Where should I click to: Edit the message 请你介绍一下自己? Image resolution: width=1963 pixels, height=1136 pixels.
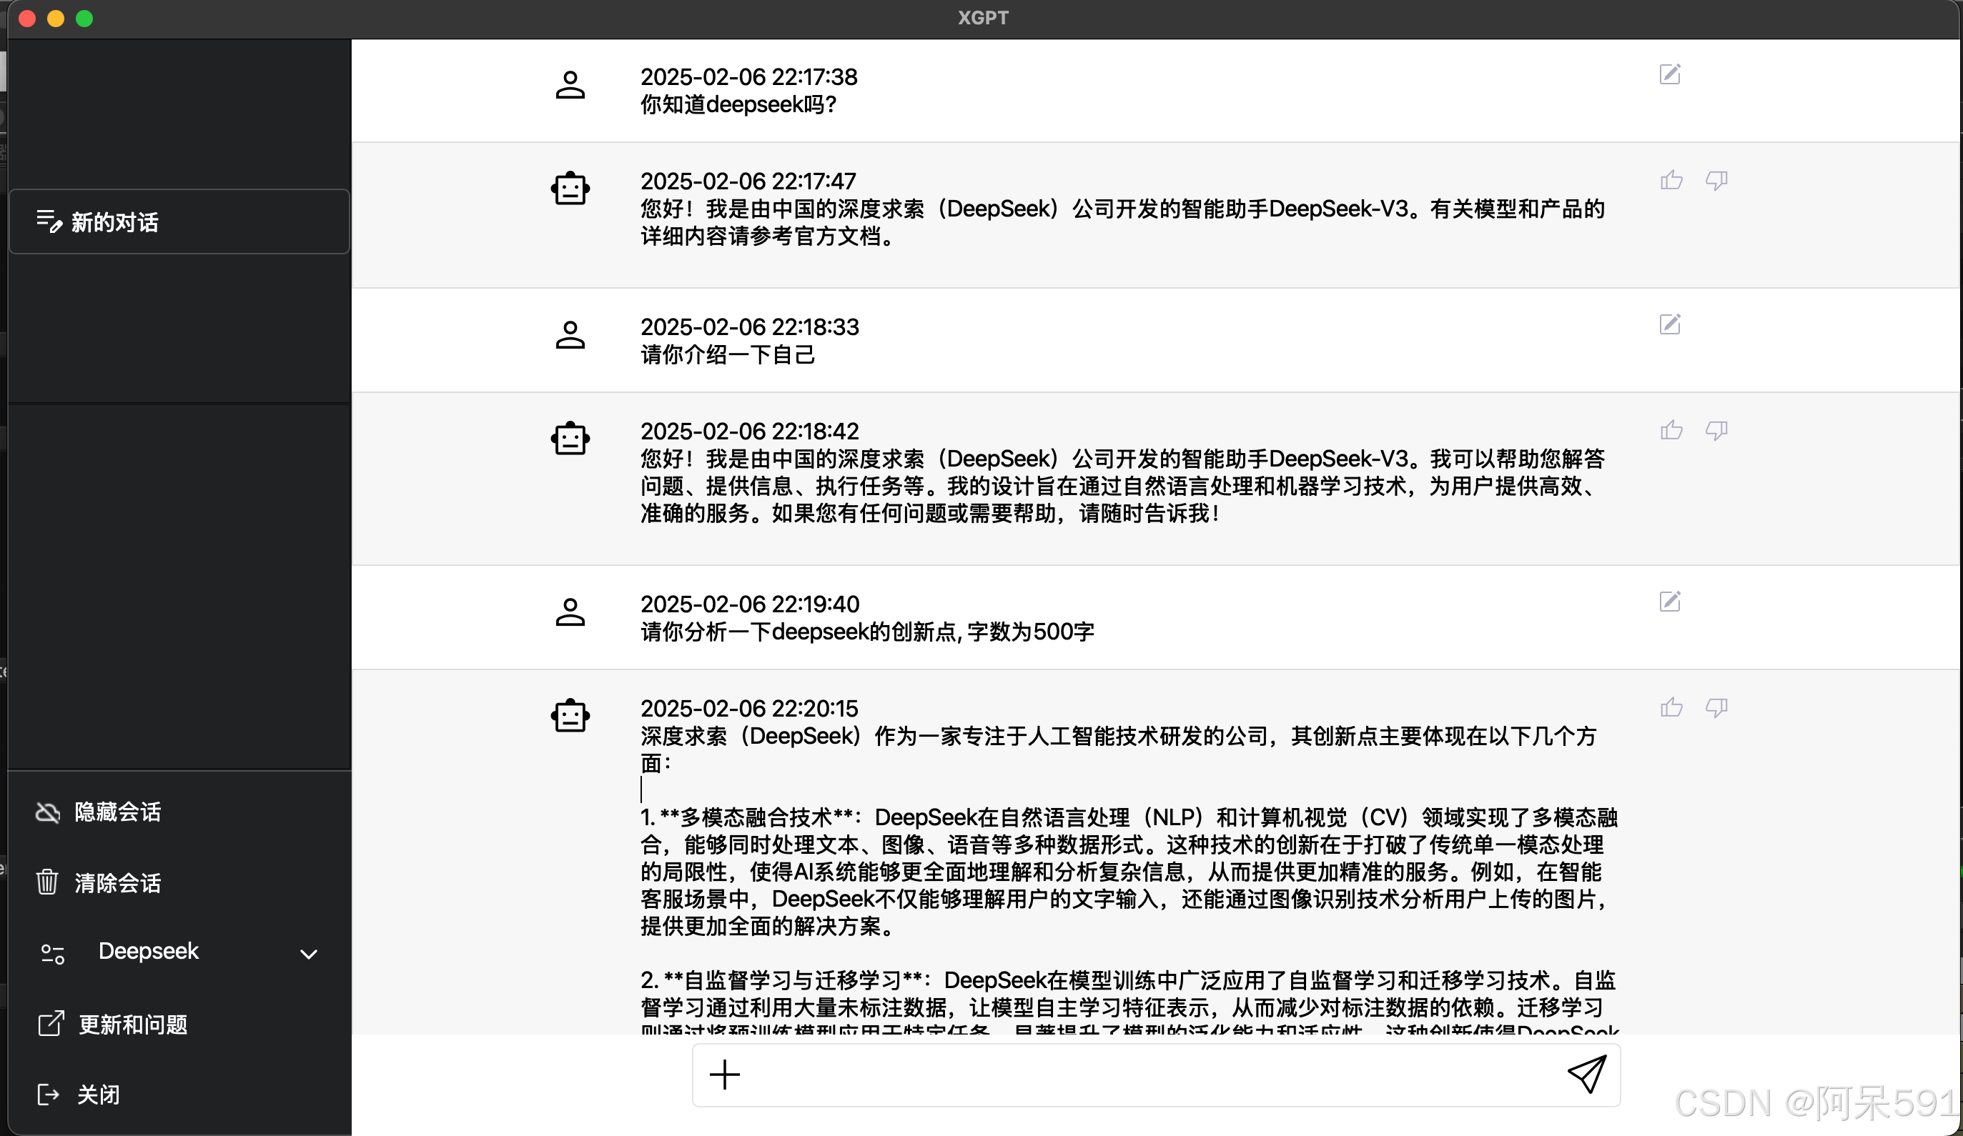(1669, 324)
